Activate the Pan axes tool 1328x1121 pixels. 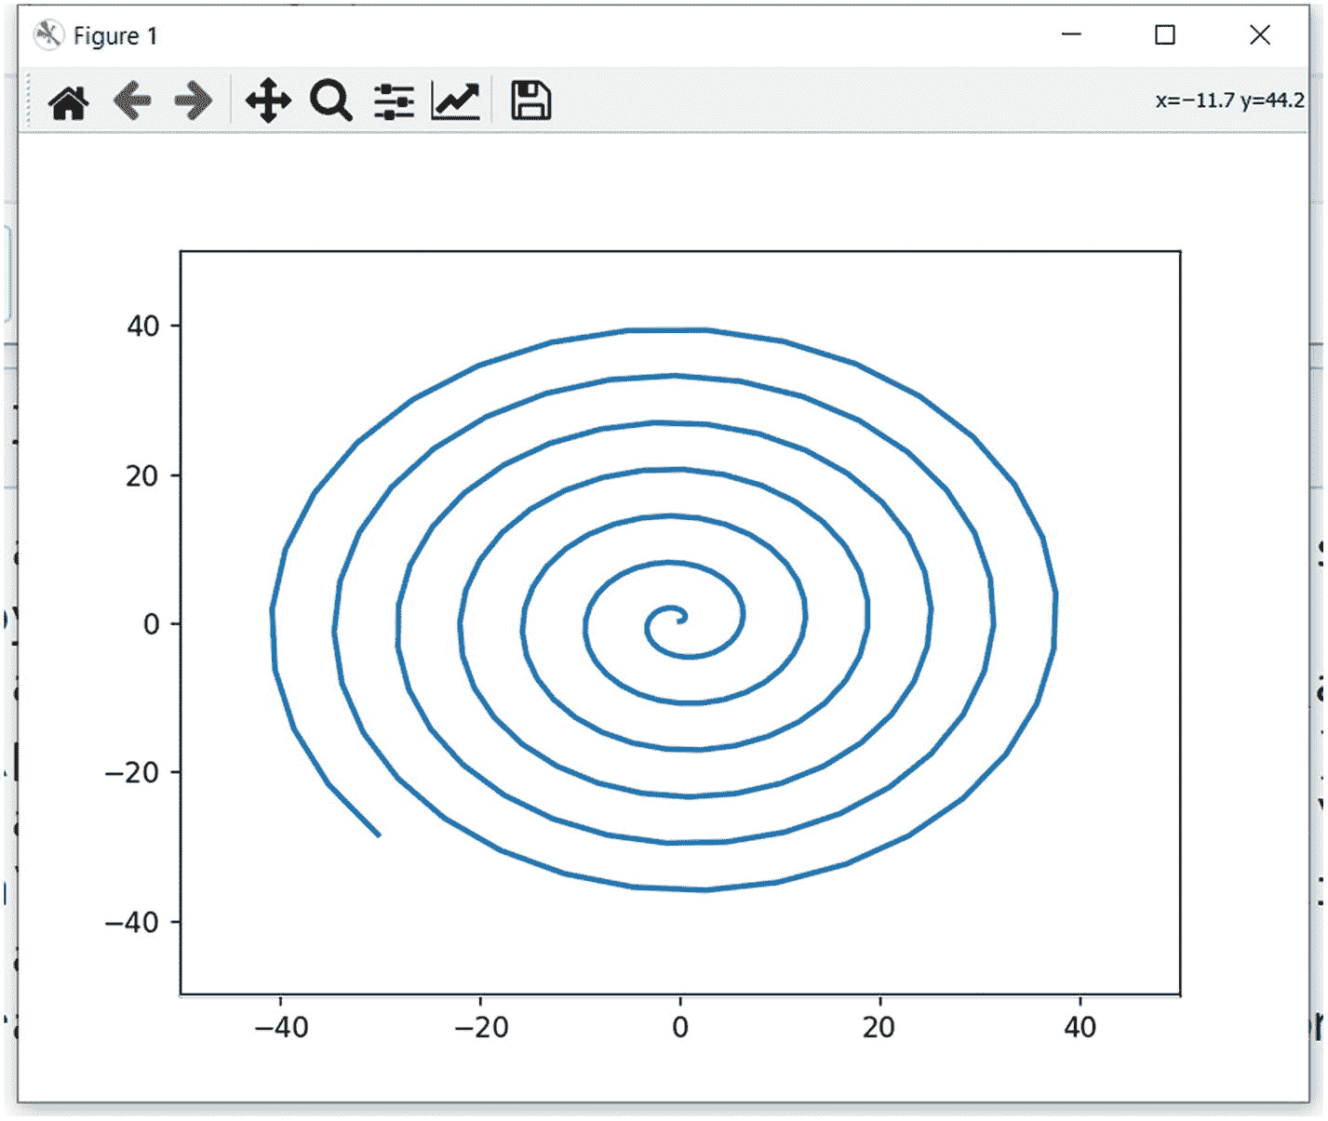tap(268, 100)
